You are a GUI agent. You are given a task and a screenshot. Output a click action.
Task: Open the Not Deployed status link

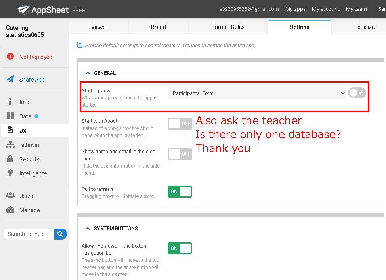click(x=36, y=57)
